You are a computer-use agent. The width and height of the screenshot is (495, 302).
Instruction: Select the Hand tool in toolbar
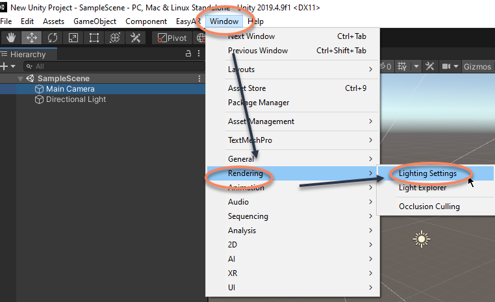(x=11, y=38)
